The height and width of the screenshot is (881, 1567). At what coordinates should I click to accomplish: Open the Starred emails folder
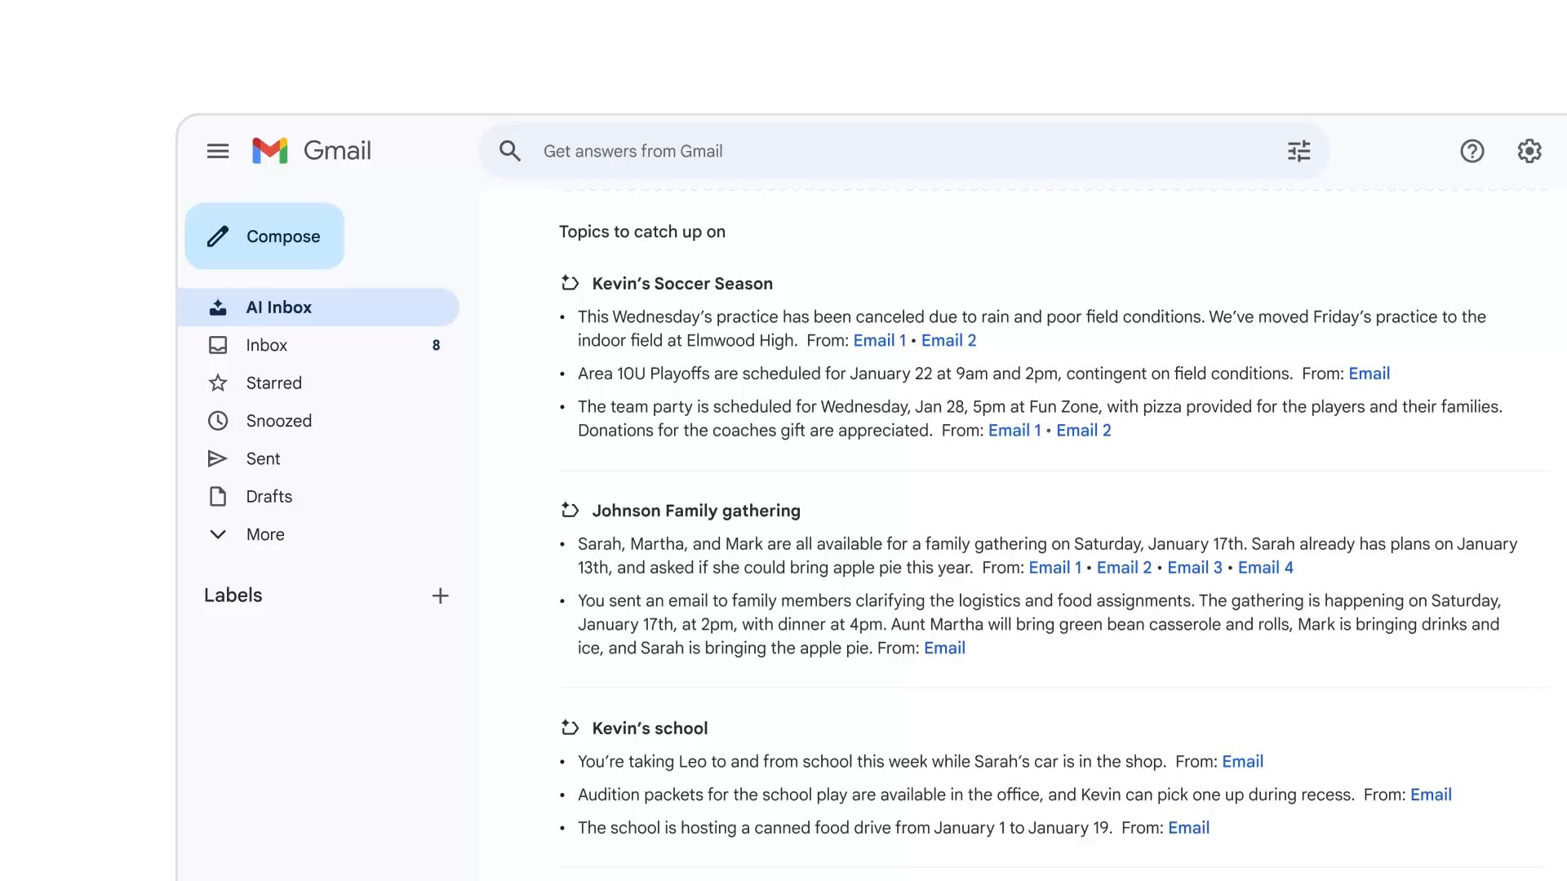pos(273,383)
